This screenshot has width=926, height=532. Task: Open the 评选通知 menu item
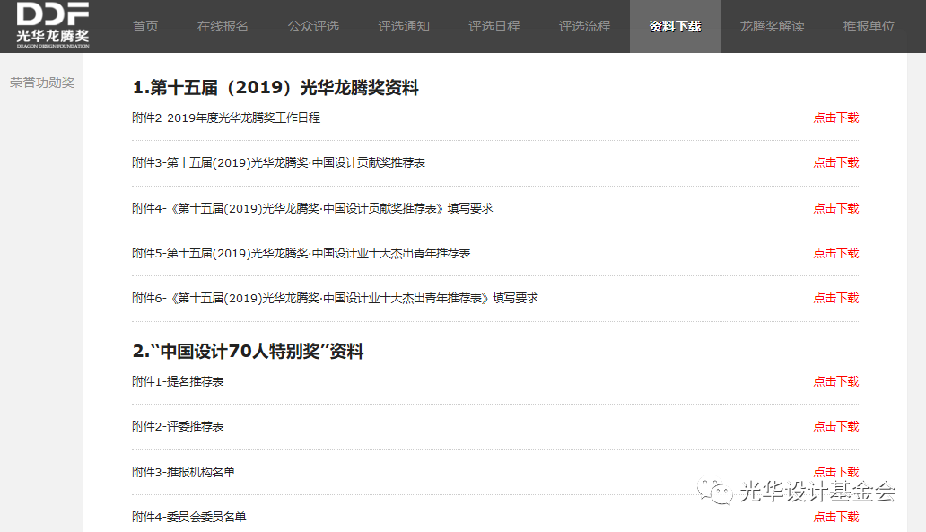coord(404,26)
